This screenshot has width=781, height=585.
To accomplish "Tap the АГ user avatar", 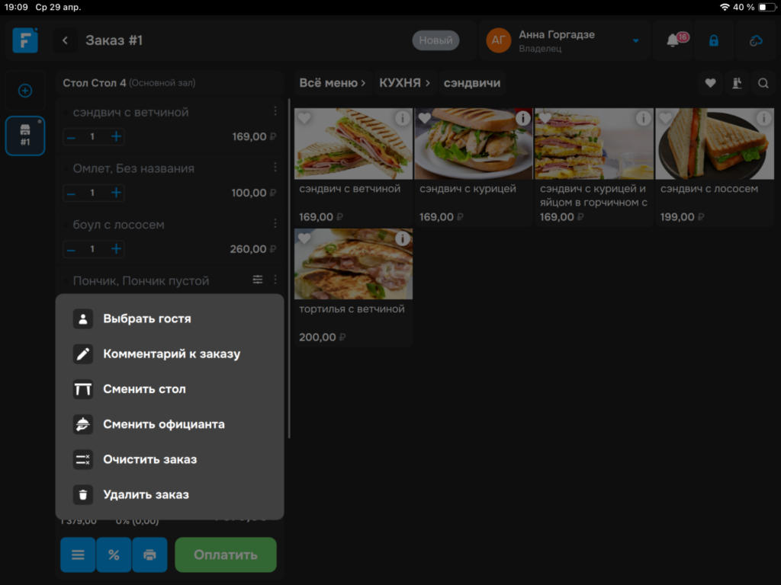I will tap(499, 40).
